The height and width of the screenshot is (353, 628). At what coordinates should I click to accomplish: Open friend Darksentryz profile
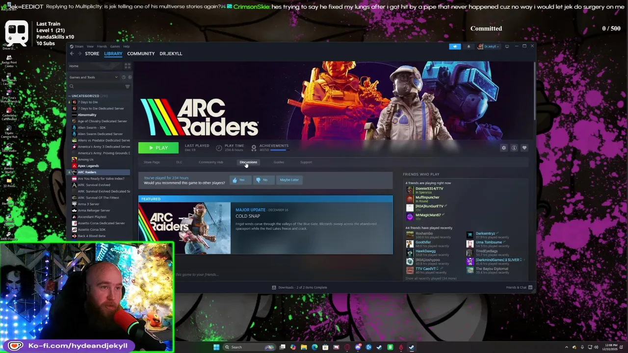[x=485, y=233]
